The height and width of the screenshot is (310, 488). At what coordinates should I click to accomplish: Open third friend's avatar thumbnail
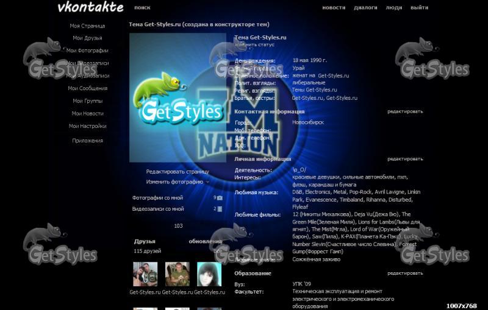(x=209, y=275)
